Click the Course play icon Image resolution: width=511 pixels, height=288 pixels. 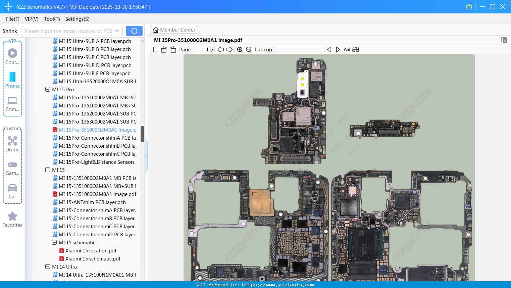(x=12, y=52)
